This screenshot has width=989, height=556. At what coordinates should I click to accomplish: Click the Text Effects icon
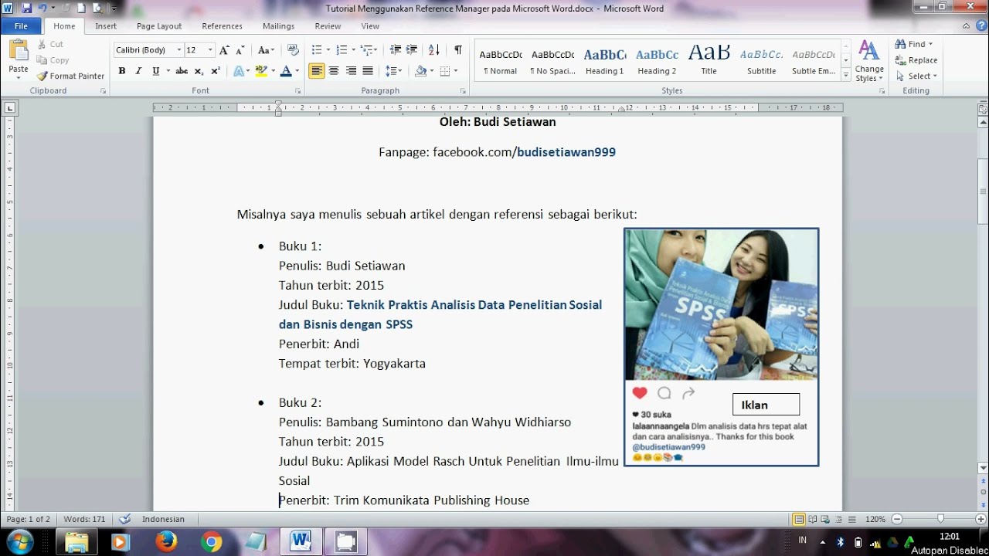pyautogui.click(x=239, y=71)
